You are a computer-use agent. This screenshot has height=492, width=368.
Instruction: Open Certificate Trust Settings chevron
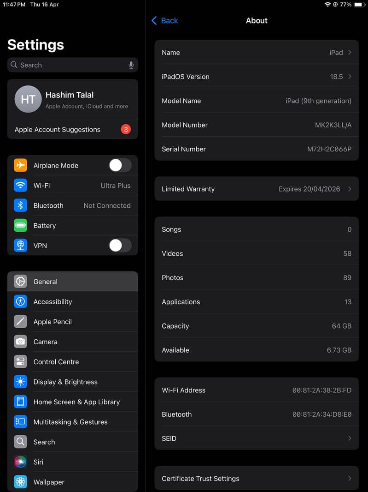(x=350, y=479)
